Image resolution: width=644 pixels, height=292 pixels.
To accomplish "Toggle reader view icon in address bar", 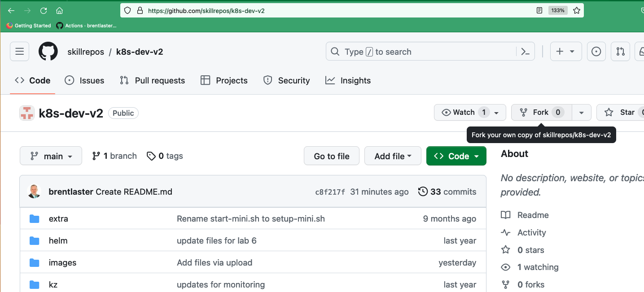I will (539, 10).
